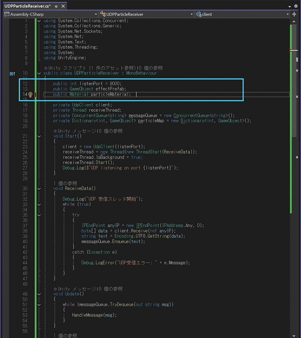This screenshot has height=338, width=301.
Task: Open the client member dropdown
Action: [287, 14]
